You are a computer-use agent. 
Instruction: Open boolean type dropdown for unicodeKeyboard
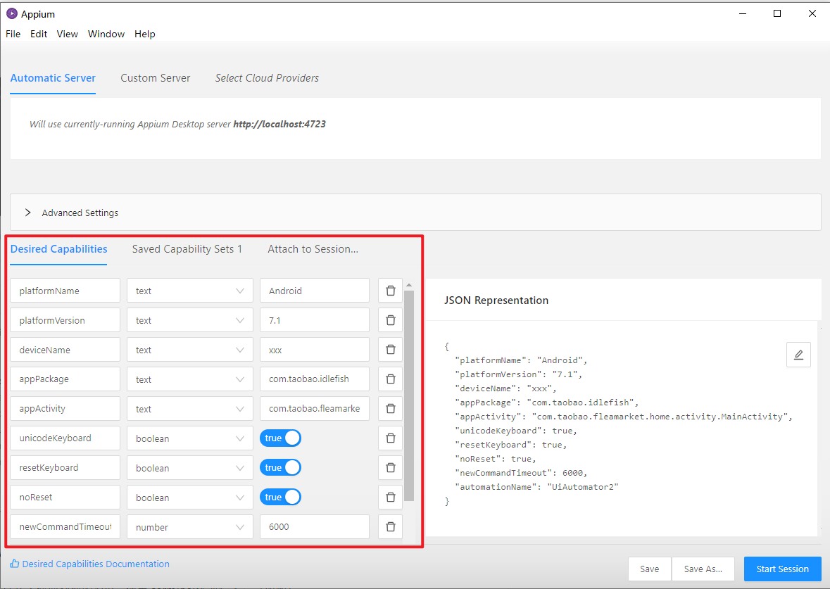click(189, 438)
